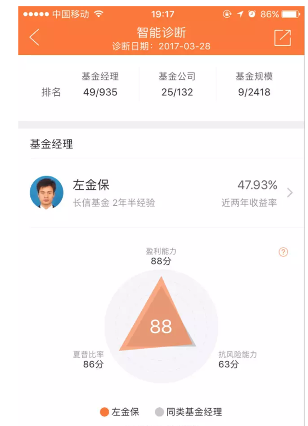Screen dimensions: 308x426
Task: Expand manager details via right chevron
Action: [290, 193]
